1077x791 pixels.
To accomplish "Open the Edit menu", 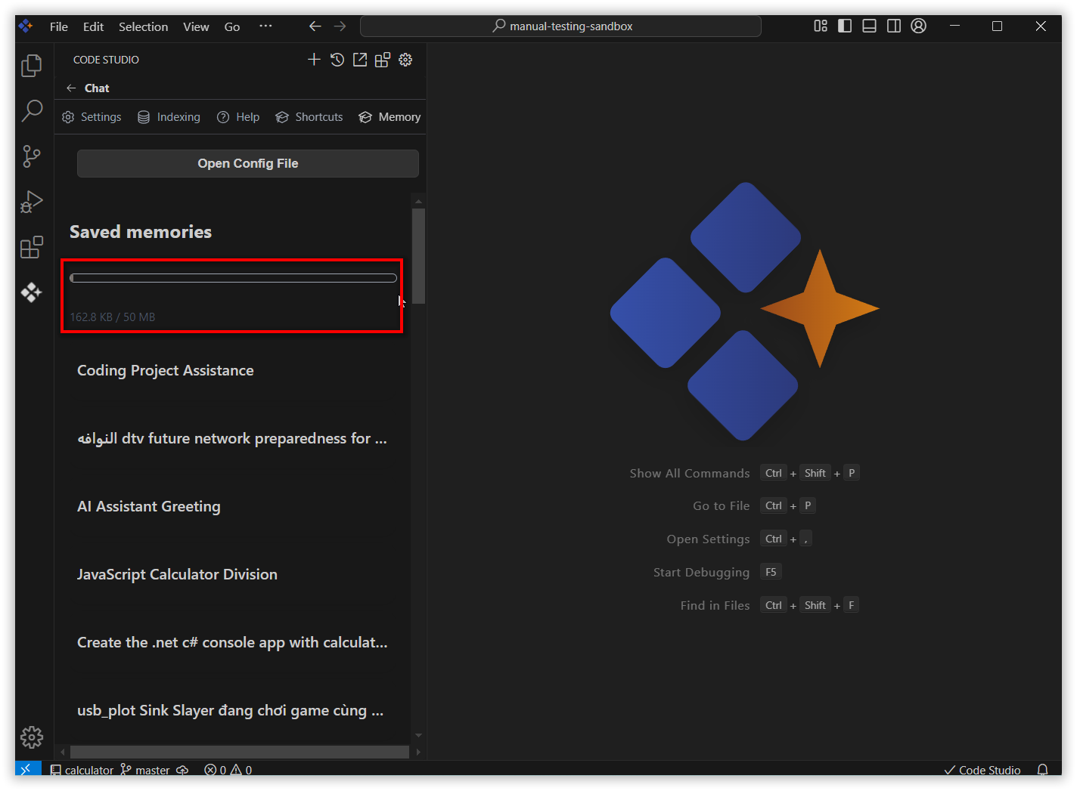I will coord(93,26).
